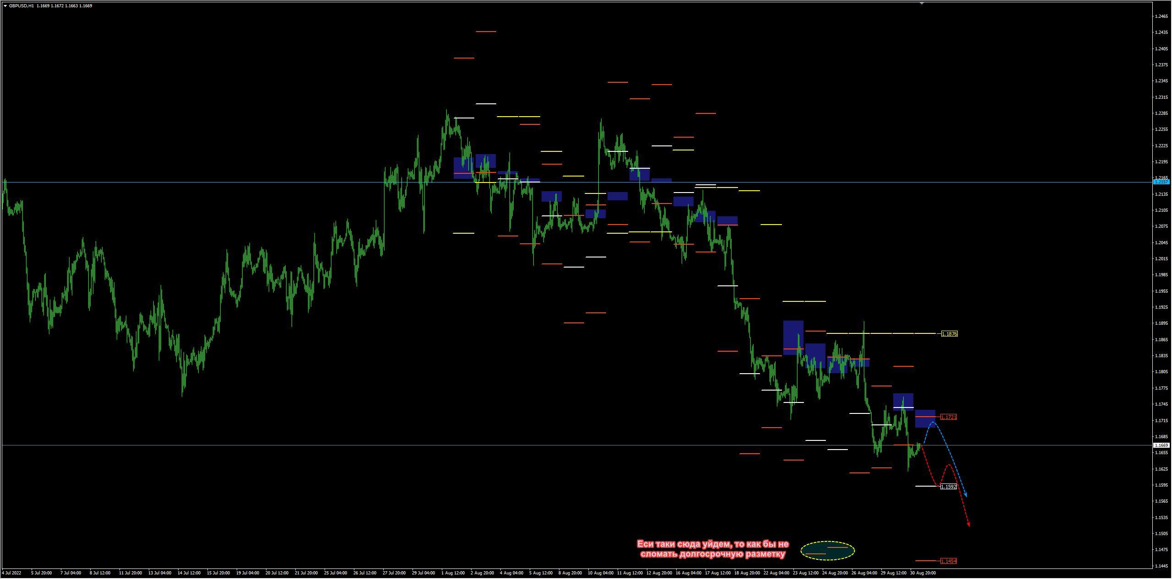
Task: Click the 5 Aug 12:00 time axis label
Action: 541,573
